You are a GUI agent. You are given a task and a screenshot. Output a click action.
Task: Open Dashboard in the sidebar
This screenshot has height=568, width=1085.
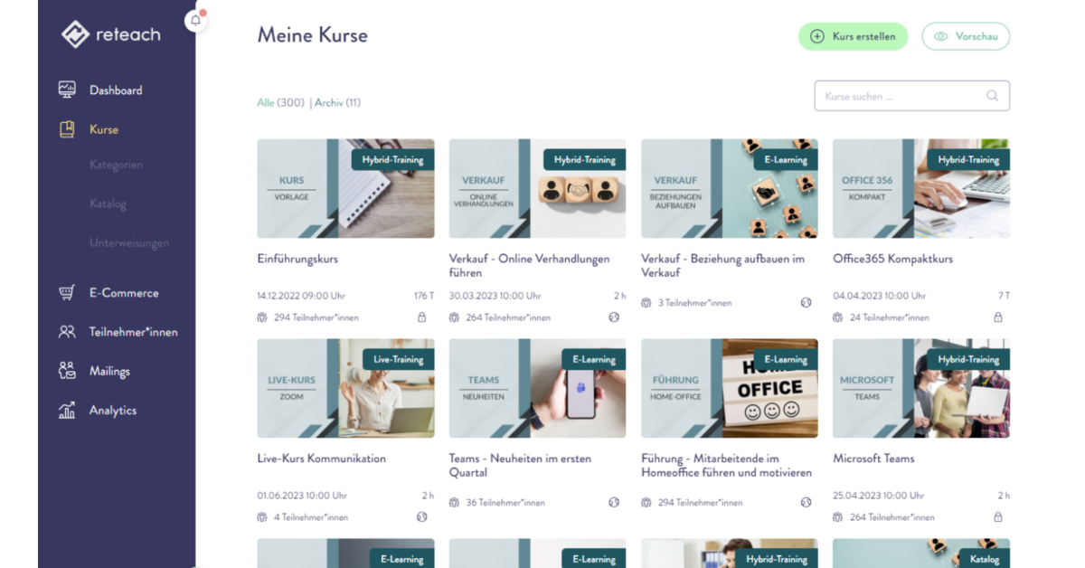116,90
